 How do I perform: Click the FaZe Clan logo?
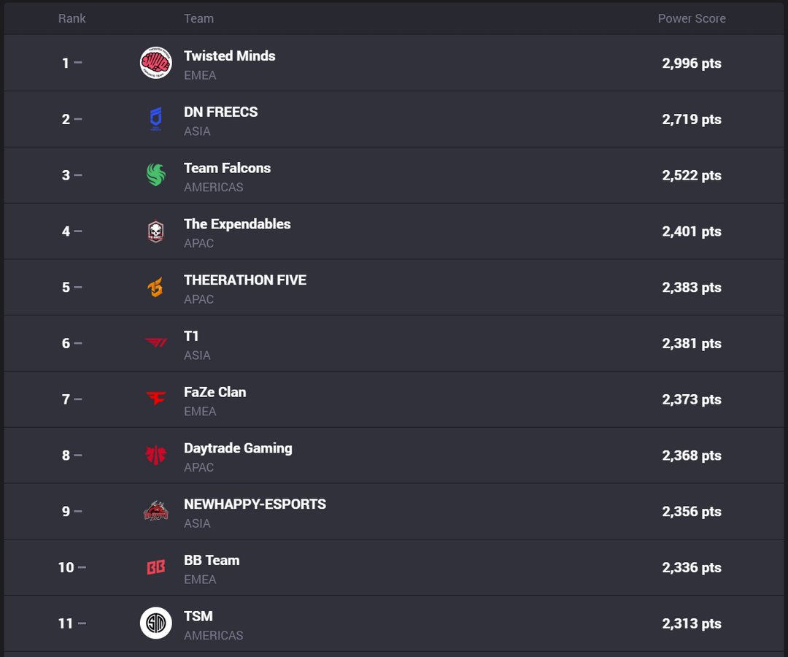point(155,399)
